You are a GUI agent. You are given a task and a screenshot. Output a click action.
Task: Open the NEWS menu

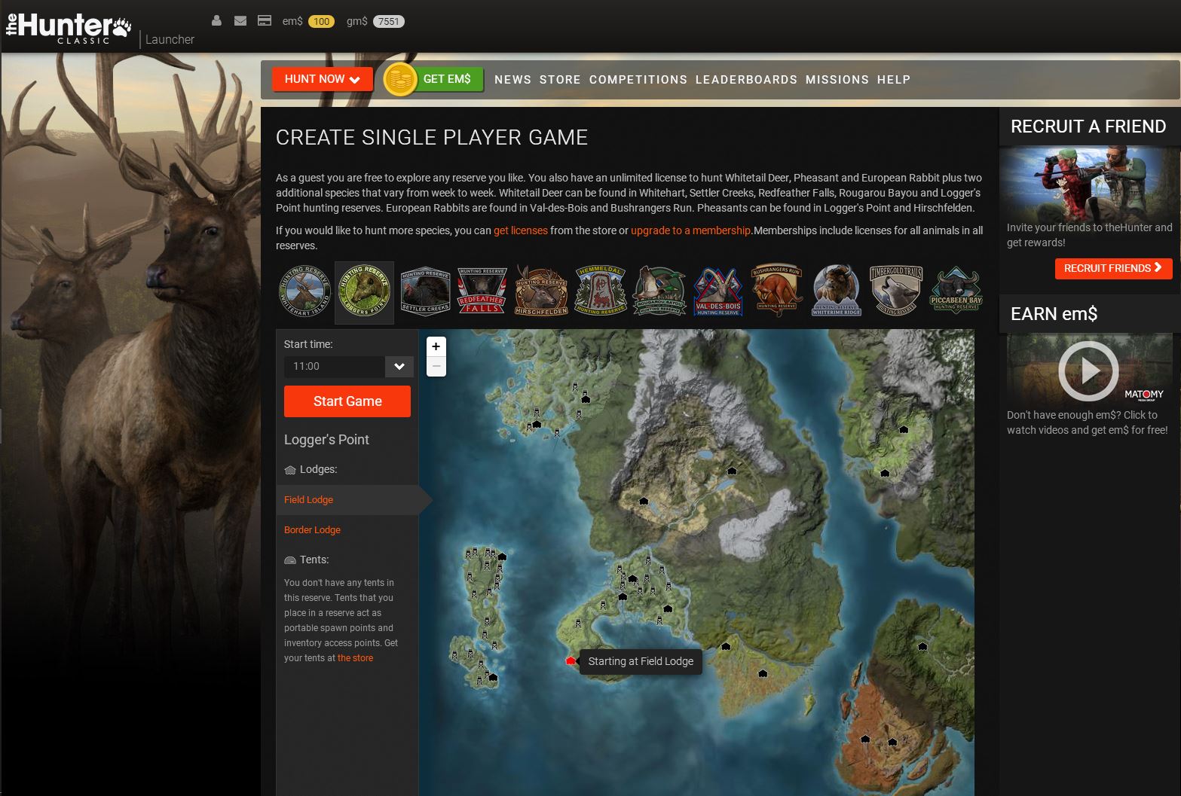512,80
